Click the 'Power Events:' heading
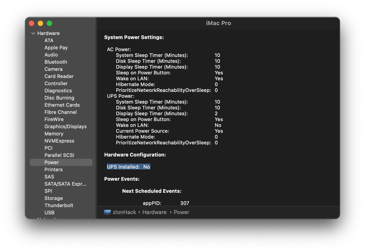The height and width of the screenshot is (252, 365). click(x=122, y=179)
